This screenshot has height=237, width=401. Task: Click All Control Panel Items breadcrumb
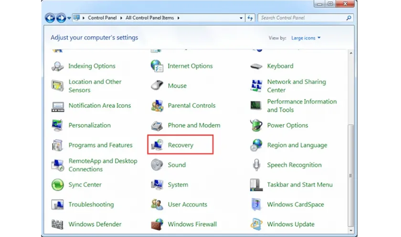point(149,18)
